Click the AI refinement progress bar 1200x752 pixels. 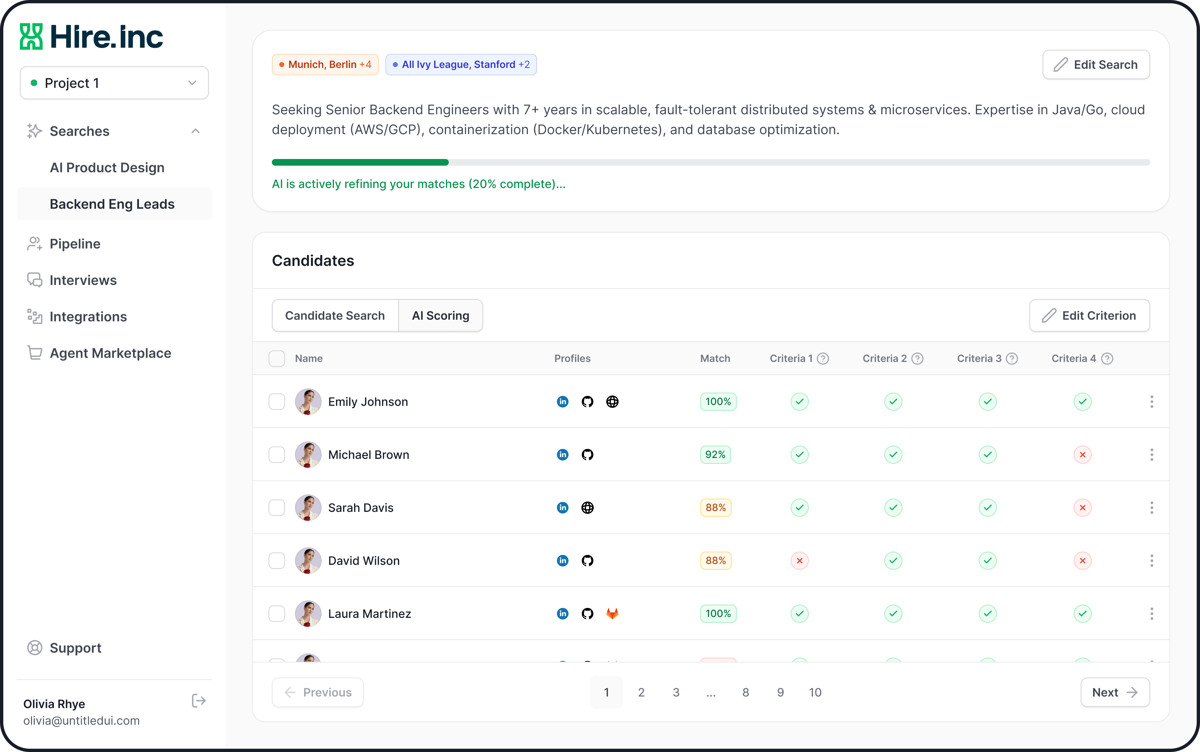[x=710, y=162]
